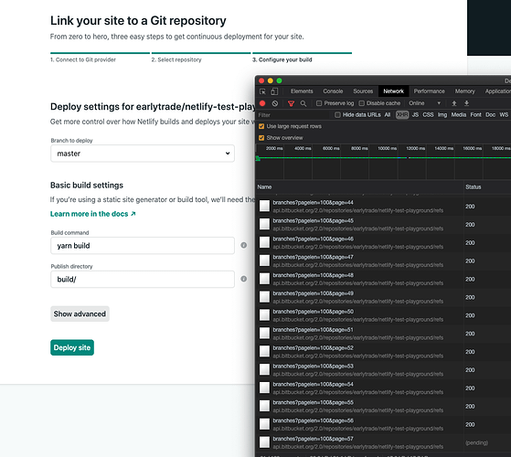
Task: Filter requests by Img
Action: tap(442, 114)
